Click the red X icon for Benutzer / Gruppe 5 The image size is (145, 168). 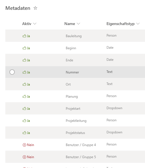[x=24, y=157]
